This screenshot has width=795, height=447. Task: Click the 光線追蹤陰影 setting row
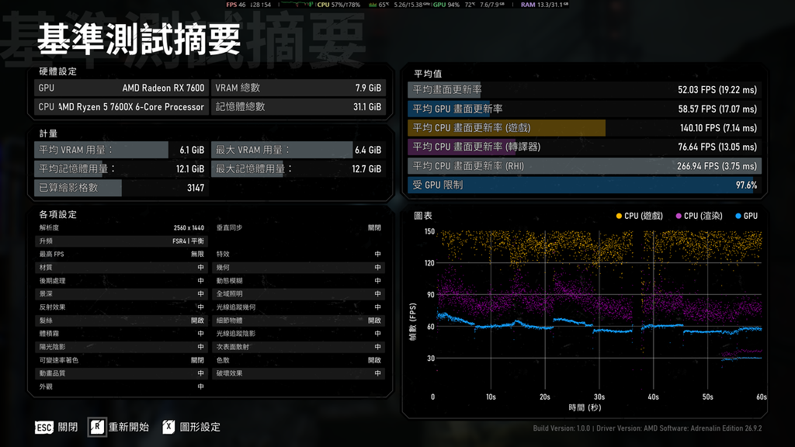point(298,334)
